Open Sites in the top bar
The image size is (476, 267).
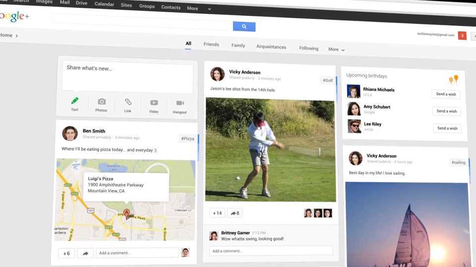point(126,5)
